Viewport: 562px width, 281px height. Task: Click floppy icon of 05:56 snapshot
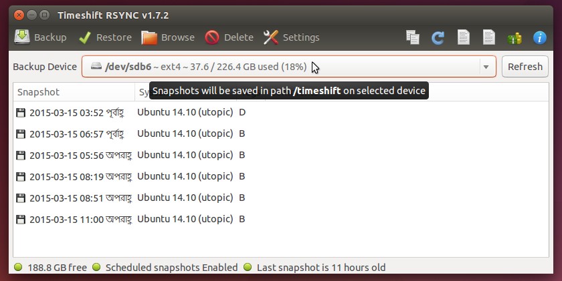[x=21, y=156]
